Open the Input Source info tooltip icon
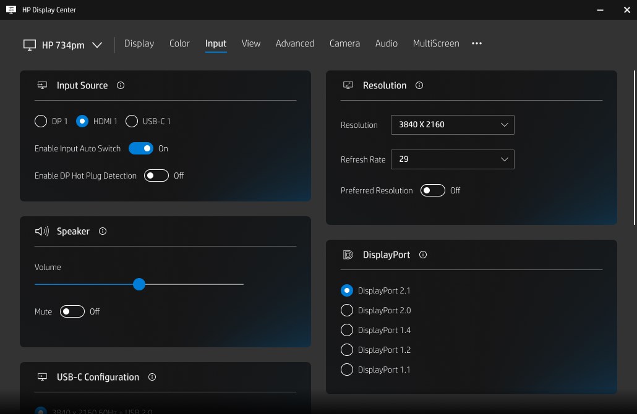637x414 pixels. [x=120, y=86]
